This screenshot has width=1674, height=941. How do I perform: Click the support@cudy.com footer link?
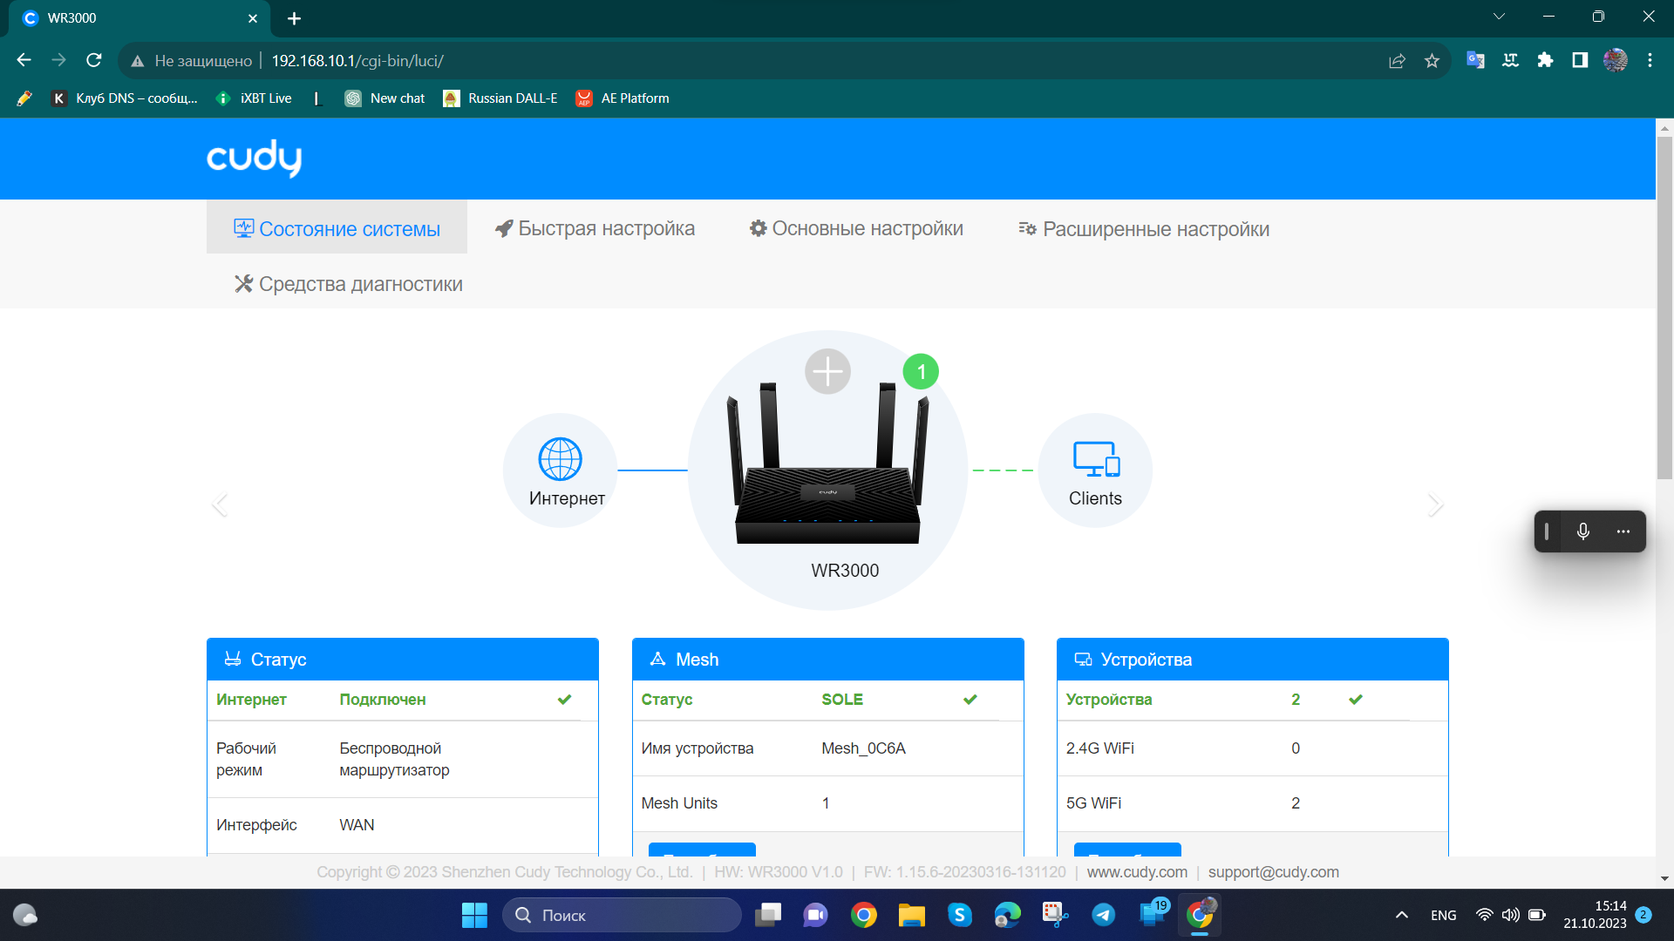(x=1273, y=872)
